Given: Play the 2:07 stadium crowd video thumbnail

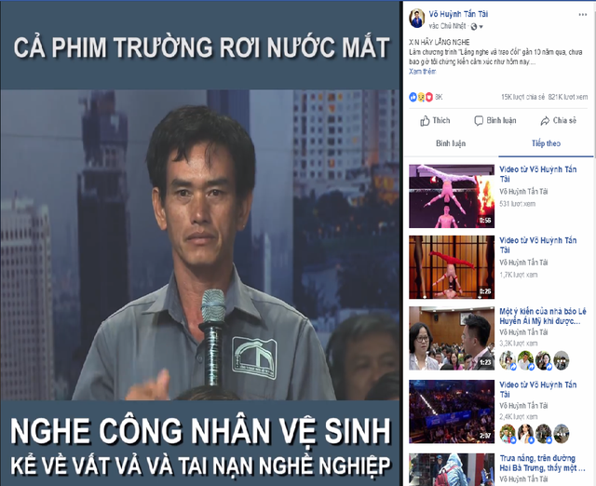Looking at the screenshot, I should click(452, 412).
